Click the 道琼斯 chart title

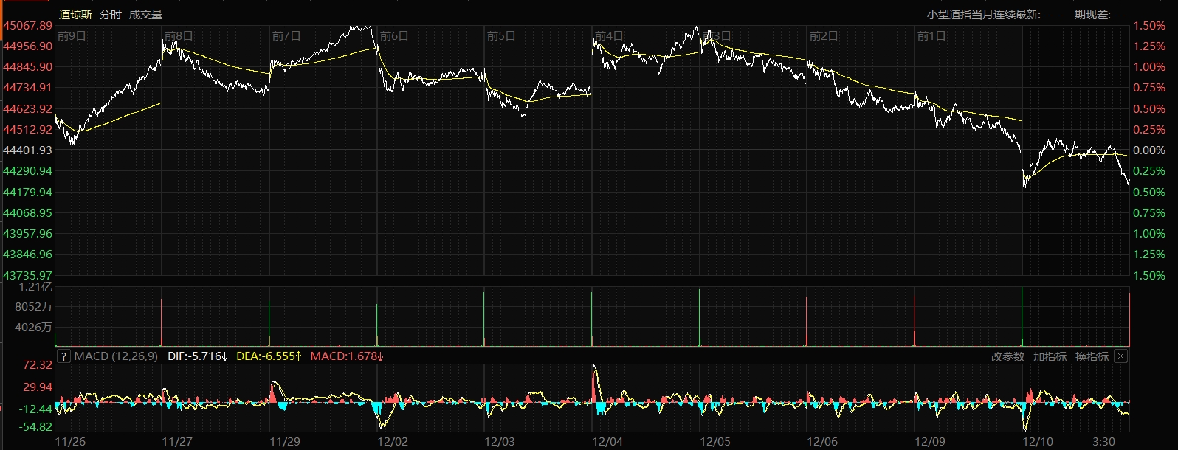click(x=75, y=15)
